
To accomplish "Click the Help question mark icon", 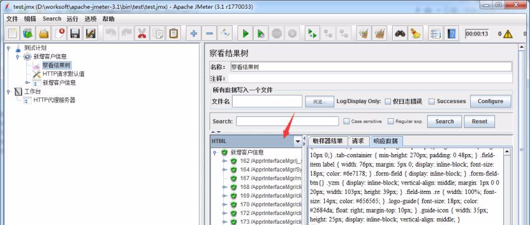I will (451, 34).
